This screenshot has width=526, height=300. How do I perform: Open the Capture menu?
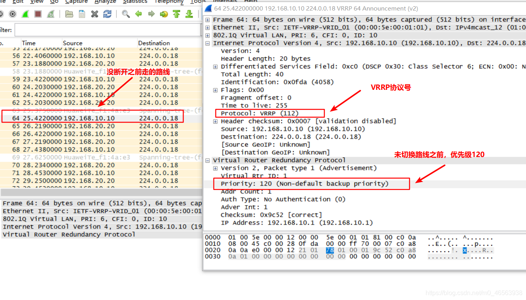(77, 2)
